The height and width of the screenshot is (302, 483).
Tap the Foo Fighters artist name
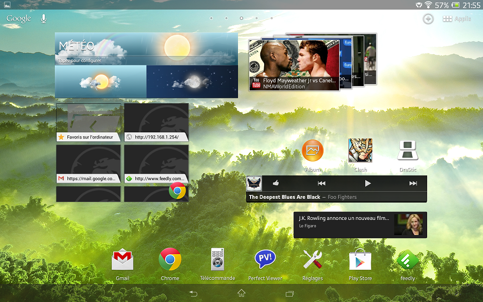(x=342, y=197)
